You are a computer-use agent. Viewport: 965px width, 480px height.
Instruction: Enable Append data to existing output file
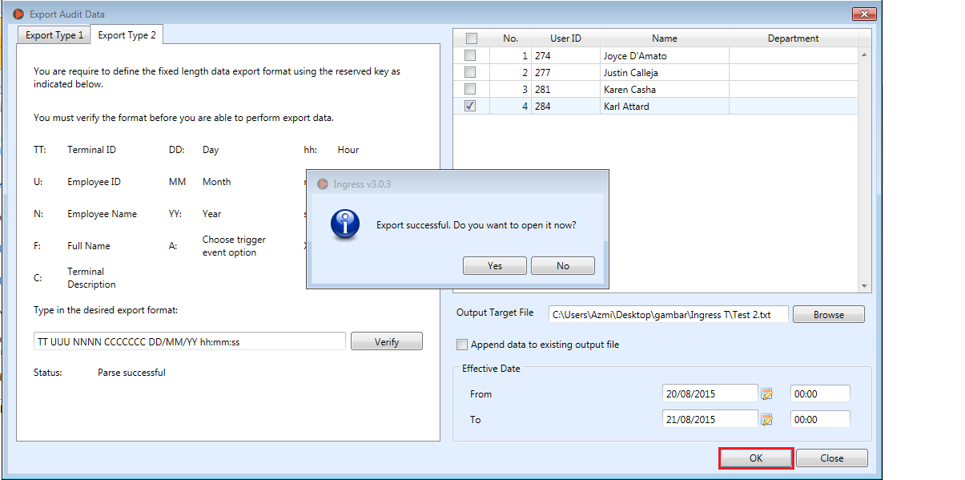(462, 345)
